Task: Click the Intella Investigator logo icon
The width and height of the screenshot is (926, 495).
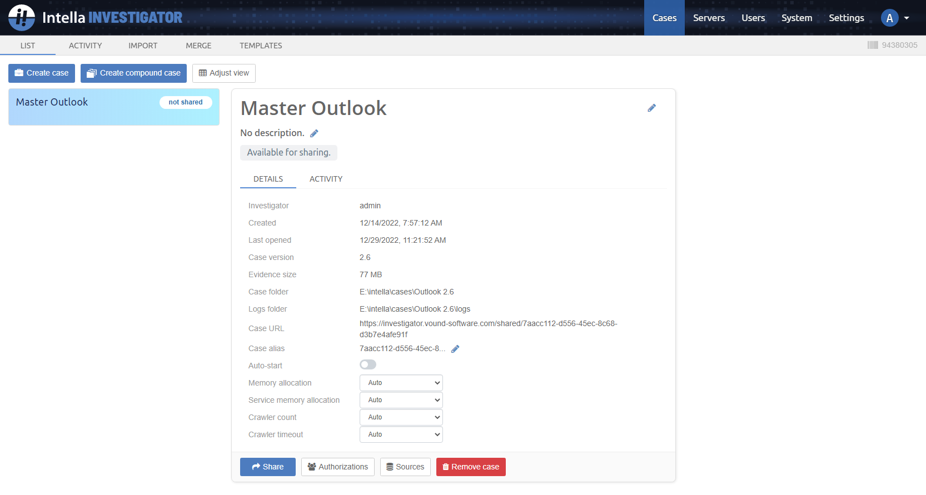Action: [x=22, y=18]
